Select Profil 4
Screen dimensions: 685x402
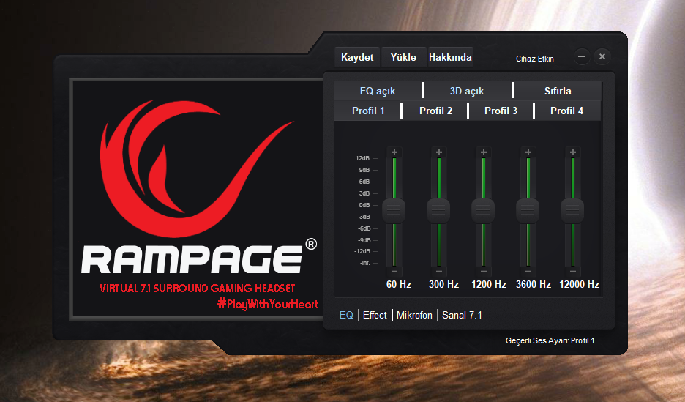point(566,111)
